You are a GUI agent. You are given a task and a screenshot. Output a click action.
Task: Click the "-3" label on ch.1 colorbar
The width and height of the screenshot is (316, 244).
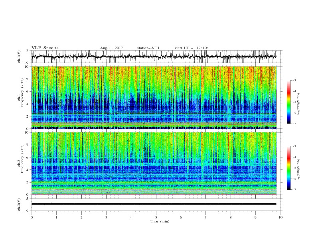coord(294,80)
